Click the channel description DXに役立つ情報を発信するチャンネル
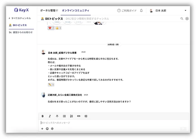Viewport: 196px width, 139px height. click(87, 19)
